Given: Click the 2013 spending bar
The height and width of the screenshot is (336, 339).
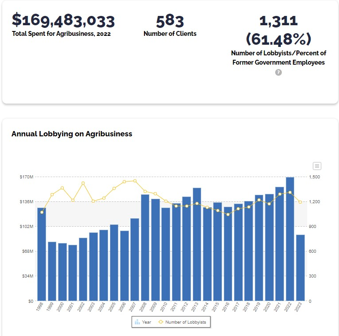Looking at the screenshot, I should pos(197,244).
